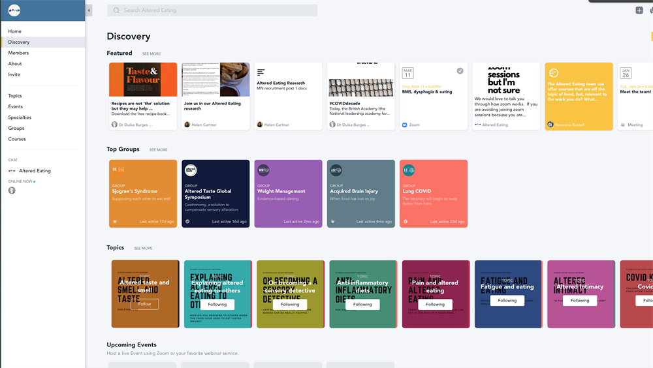This screenshot has width=653, height=368.
Task: Click Altered Eating logo on zoom sessions card
Action: [478, 125]
